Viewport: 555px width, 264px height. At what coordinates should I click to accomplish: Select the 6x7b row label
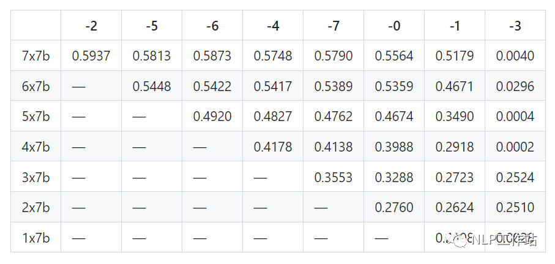(x=35, y=87)
